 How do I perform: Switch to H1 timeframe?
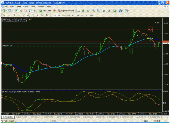pyautogui.click(x=73, y=15)
